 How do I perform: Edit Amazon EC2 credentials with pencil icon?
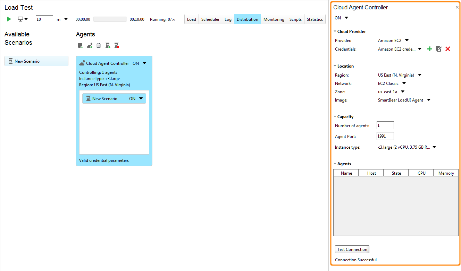coord(438,49)
